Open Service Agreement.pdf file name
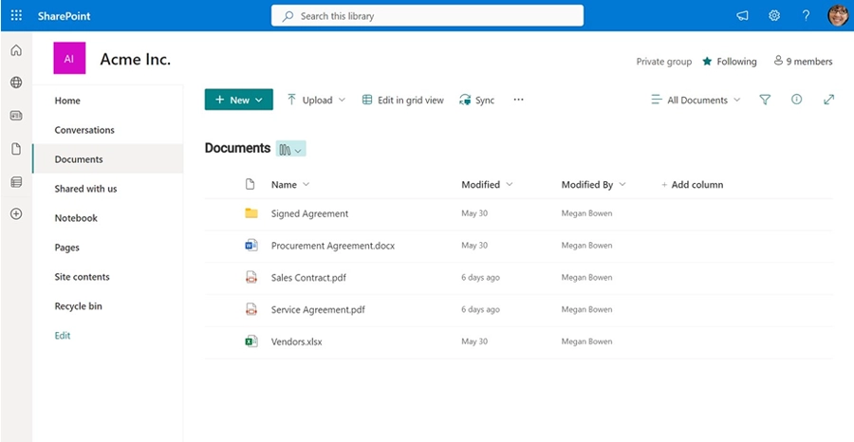854x442 pixels. 318,310
